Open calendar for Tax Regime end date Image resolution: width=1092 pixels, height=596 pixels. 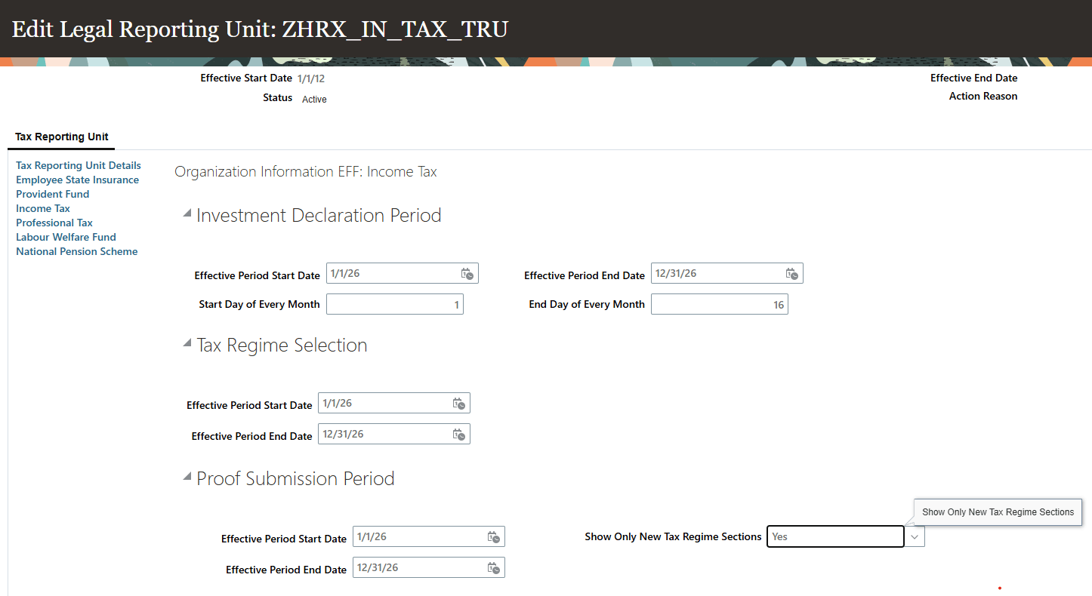(x=459, y=435)
